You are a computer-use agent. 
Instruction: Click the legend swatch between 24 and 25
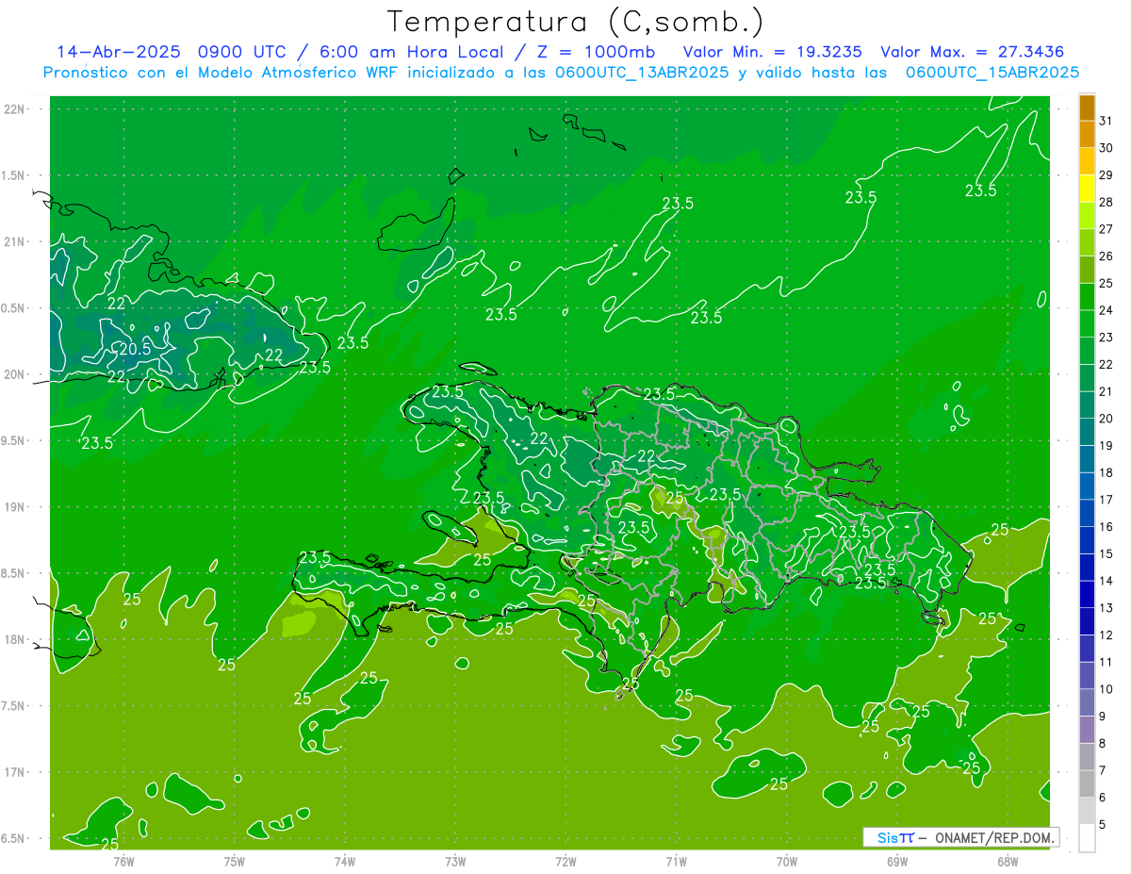[1088, 297]
